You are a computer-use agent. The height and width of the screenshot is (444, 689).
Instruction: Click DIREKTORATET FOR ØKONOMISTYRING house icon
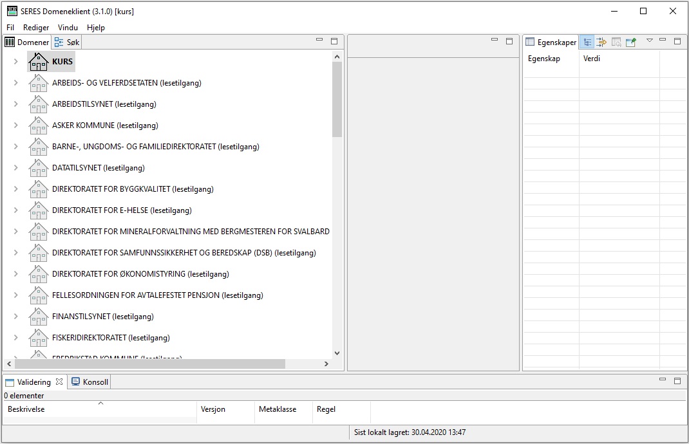pos(38,273)
